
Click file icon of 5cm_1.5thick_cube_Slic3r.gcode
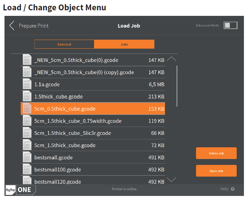27,133
